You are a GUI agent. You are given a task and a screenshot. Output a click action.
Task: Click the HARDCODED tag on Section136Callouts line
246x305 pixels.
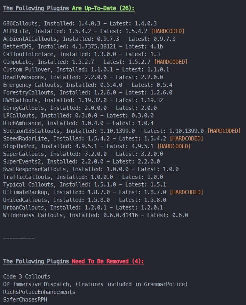(224, 131)
